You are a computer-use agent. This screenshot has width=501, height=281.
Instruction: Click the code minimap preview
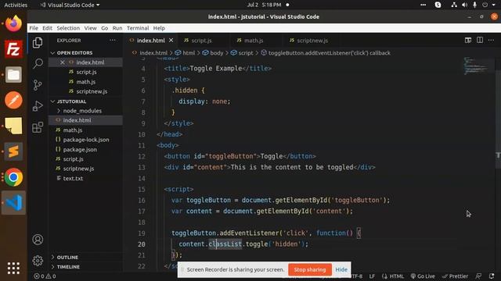[x=476, y=66]
